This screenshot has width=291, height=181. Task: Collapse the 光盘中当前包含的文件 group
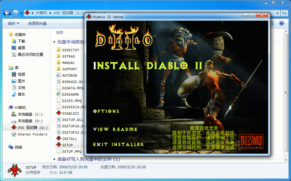pyautogui.click(x=54, y=42)
